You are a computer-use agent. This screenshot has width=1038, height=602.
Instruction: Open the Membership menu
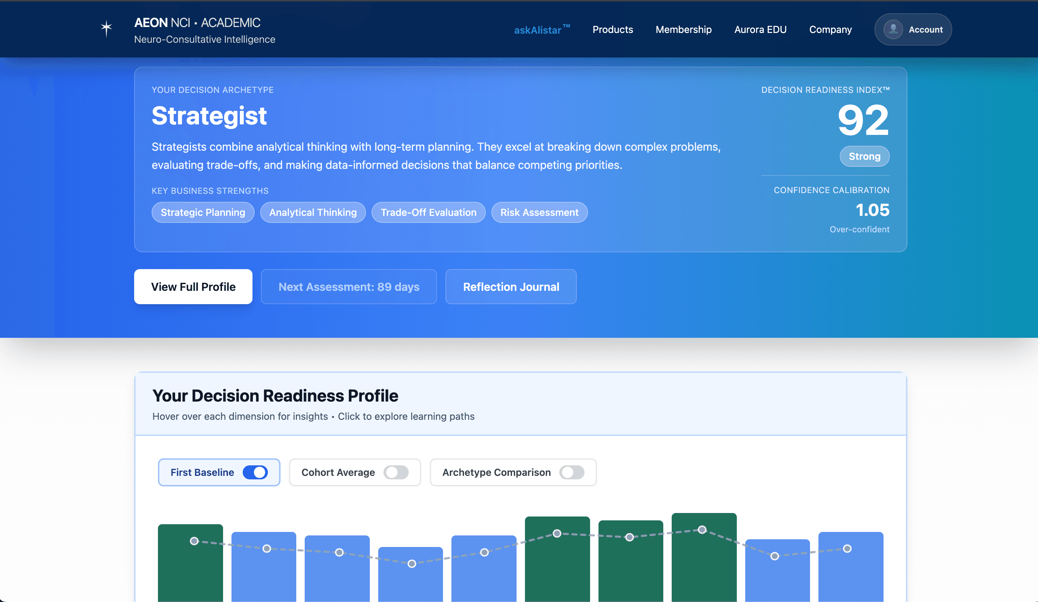[683, 30]
